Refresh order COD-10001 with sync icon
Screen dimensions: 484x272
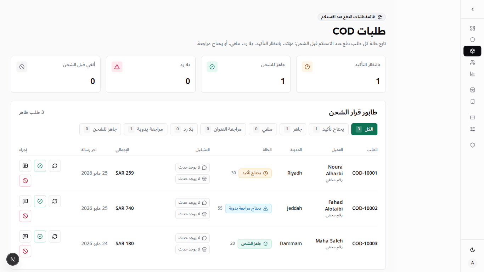tap(55, 166)
